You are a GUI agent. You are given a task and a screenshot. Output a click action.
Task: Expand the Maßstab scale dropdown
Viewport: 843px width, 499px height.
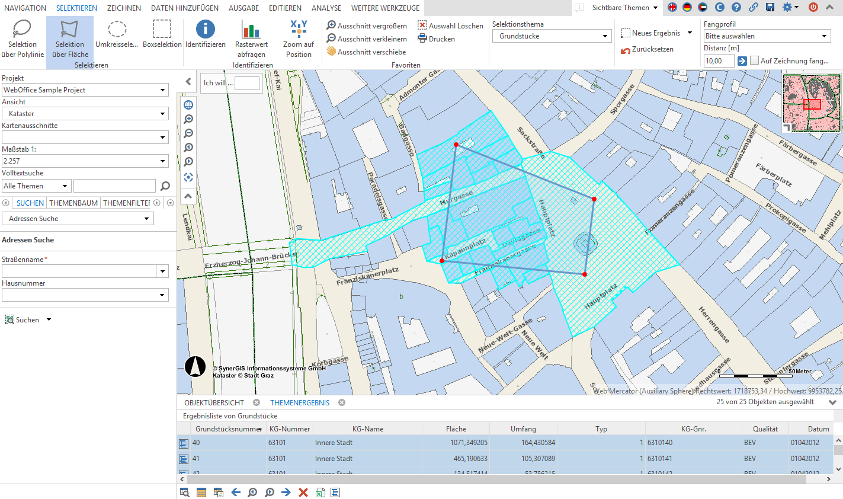pos(162,161)
